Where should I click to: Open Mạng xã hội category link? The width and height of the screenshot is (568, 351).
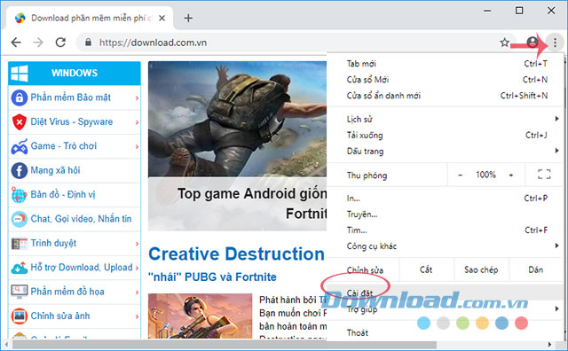click(x=55, y=170)
